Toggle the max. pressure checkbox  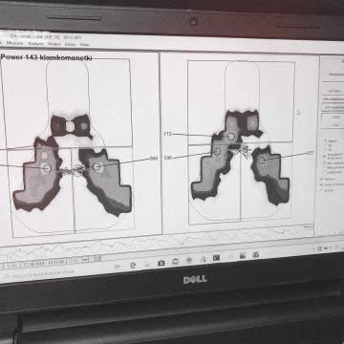(326, 163)
